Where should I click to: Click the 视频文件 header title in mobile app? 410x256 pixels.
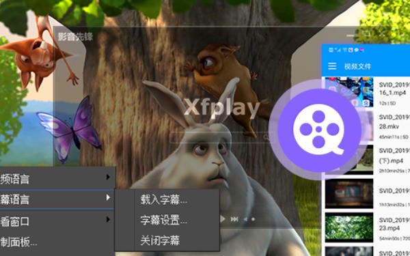click(x=357, y=66)
